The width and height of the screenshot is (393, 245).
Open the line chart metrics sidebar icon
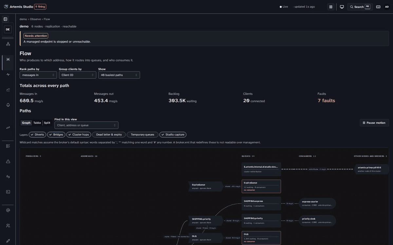(8, 90)
